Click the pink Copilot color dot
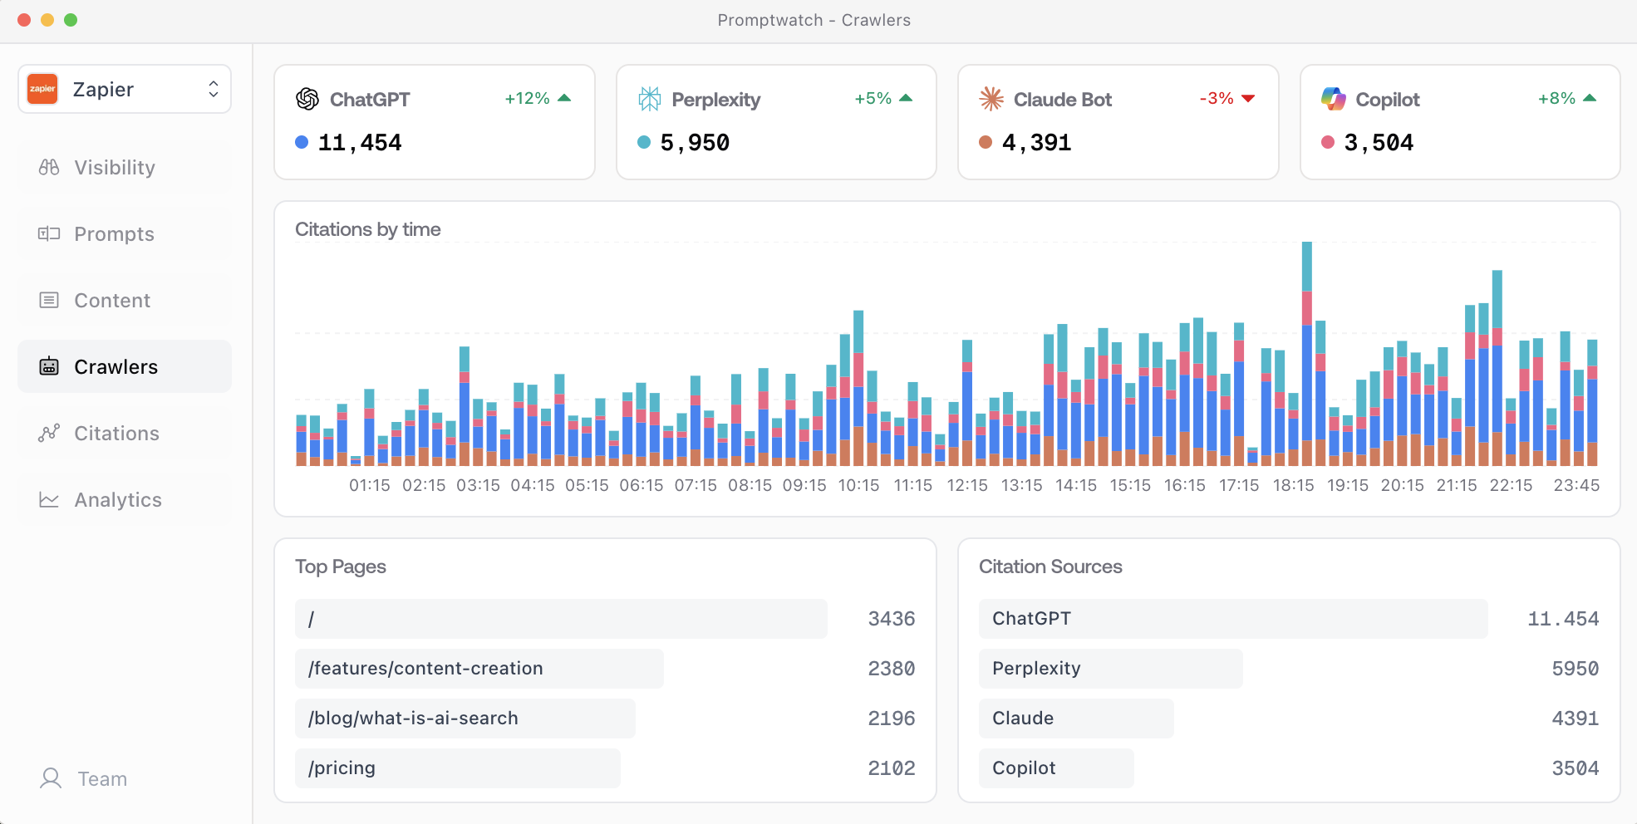The height and width of the screenshot is (824, 1637). pos(1328,143)
